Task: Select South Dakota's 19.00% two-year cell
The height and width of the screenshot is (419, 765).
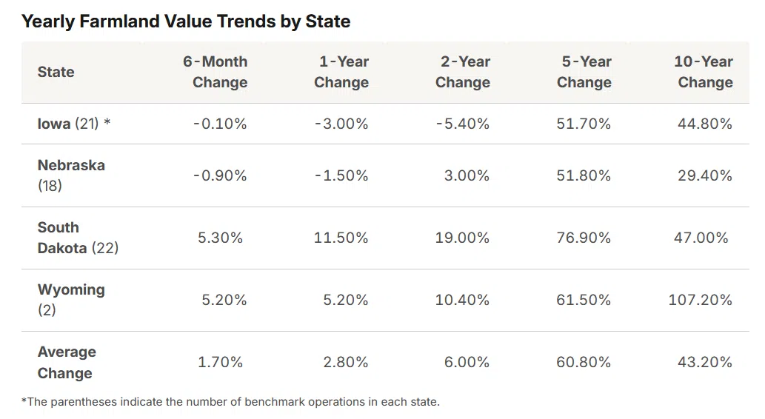Action: click(x=462, y=238)
